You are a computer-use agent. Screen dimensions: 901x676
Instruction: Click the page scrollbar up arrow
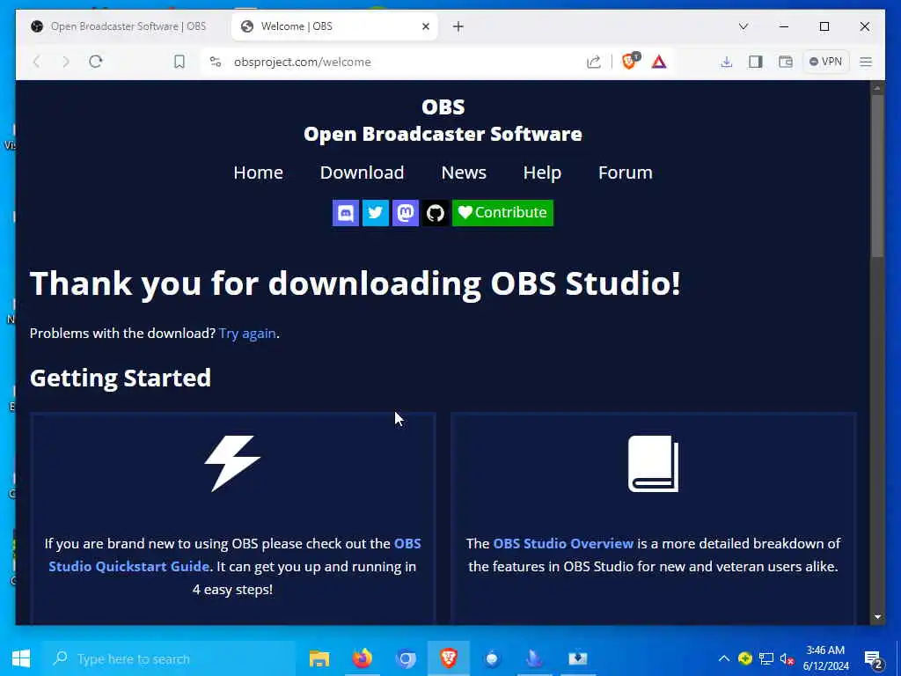pyautogui.click(x=877, y=88)
